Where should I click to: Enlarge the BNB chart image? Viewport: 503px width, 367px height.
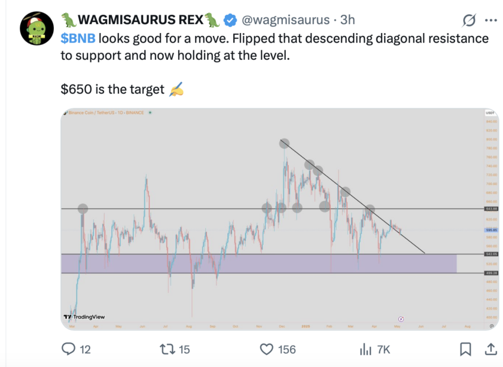[x=279, y=219]
